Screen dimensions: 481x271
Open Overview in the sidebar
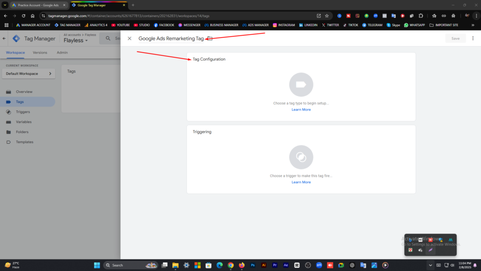[24, 92]
